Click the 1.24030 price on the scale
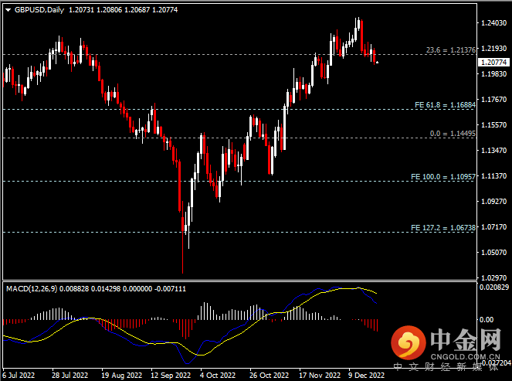This screenshot has height=381, width=512. tap(493, 23)
